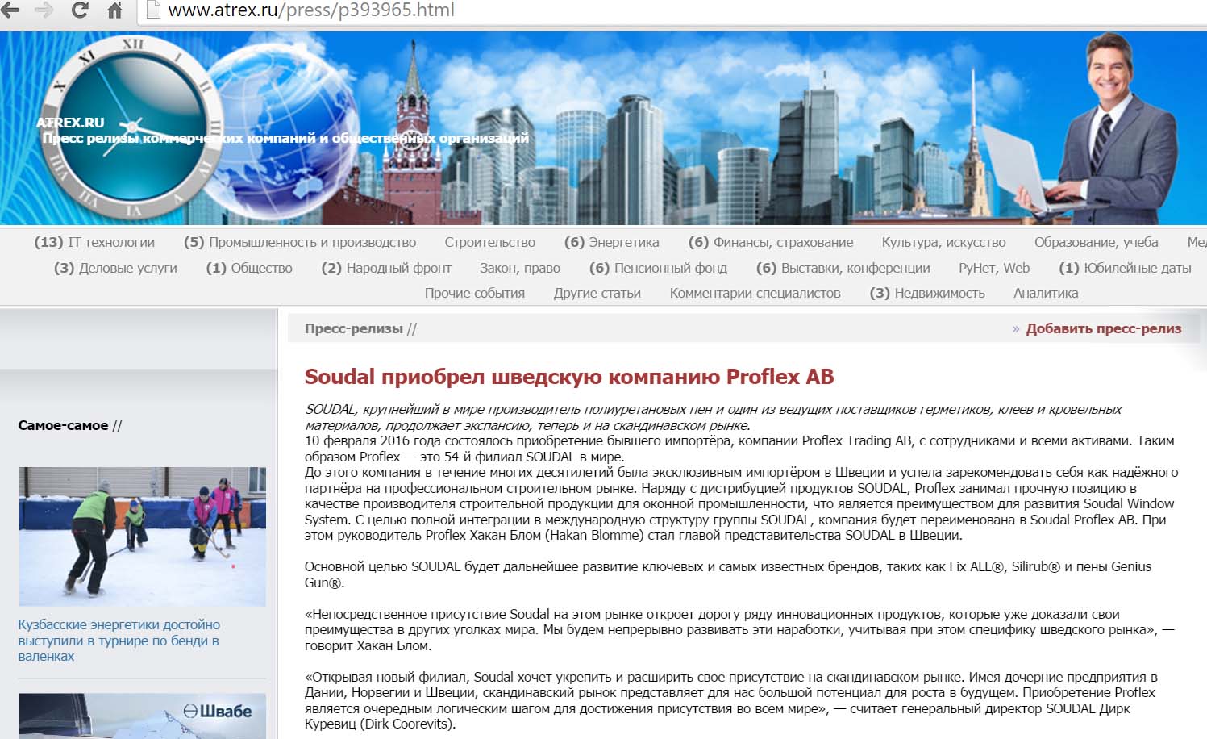Go to Другие статьи category
Screen dimensions: 1207x739
pos(597,293)
